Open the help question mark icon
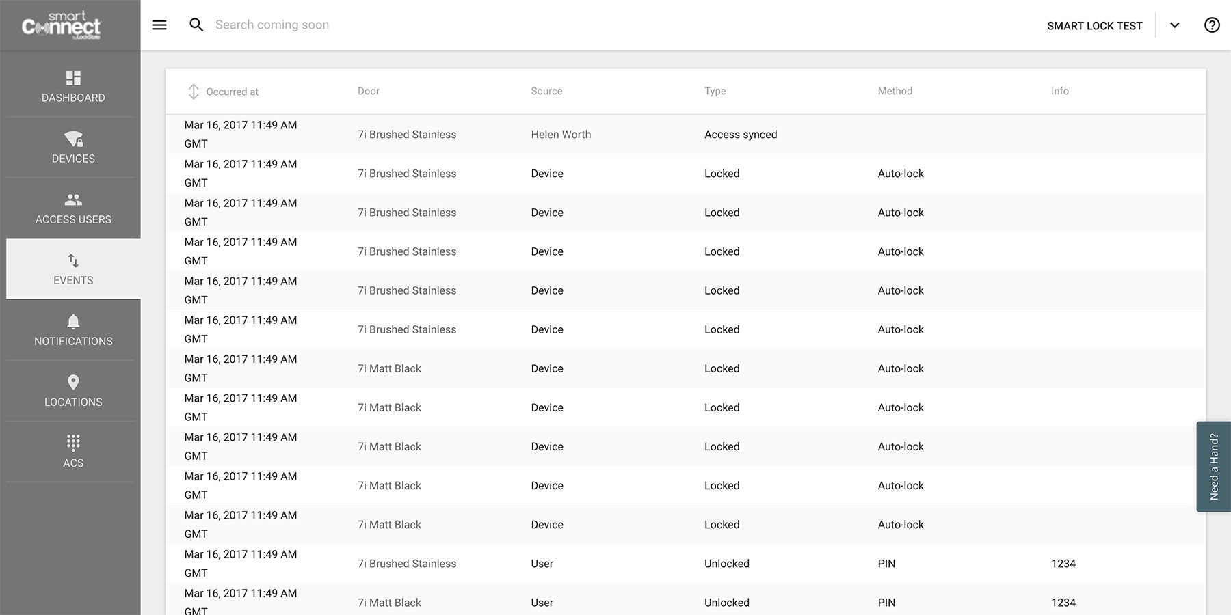Viewport: 1231px width, 615px height. [x=1212, y=25]
